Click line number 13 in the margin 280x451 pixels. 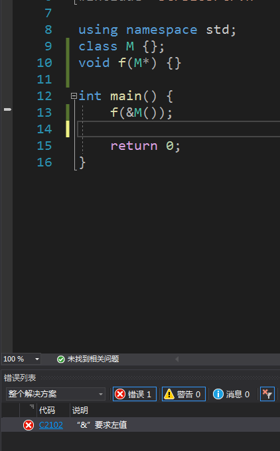(44, 113)
